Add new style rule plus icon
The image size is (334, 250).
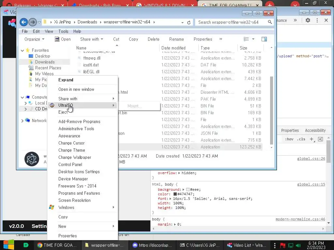point(312,139)
